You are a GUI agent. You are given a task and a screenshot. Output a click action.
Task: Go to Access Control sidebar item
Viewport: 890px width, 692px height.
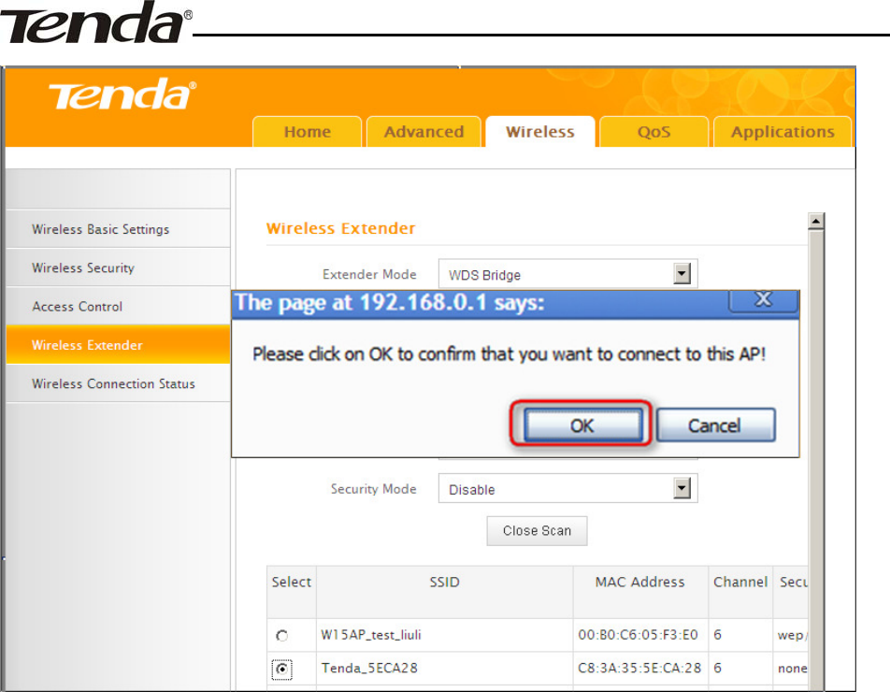click(x=118, y=306)
